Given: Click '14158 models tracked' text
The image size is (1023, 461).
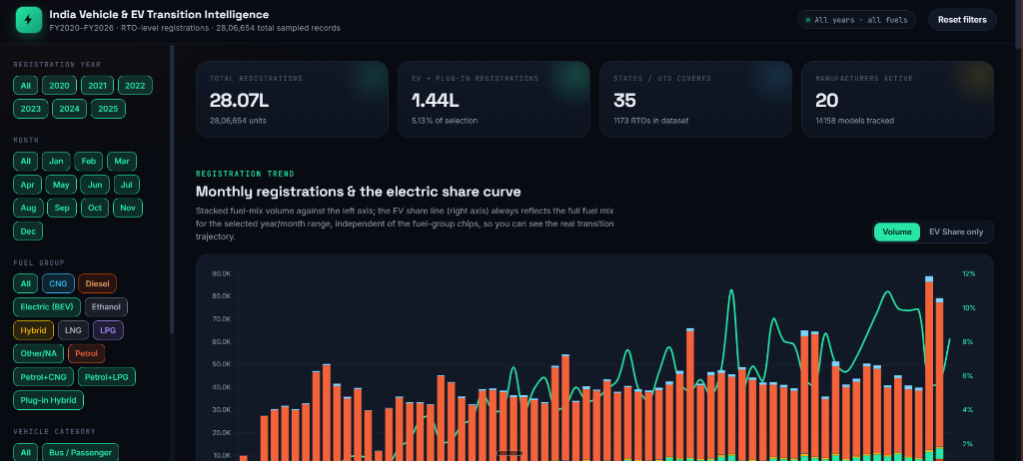Looking at the screenshot, I should [855, 121].
